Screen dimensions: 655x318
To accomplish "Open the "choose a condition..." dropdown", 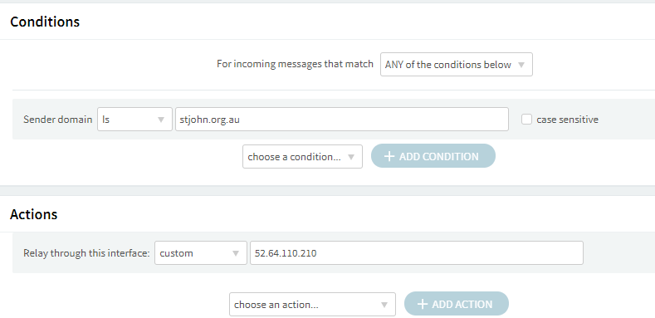I will pos(302,157).
